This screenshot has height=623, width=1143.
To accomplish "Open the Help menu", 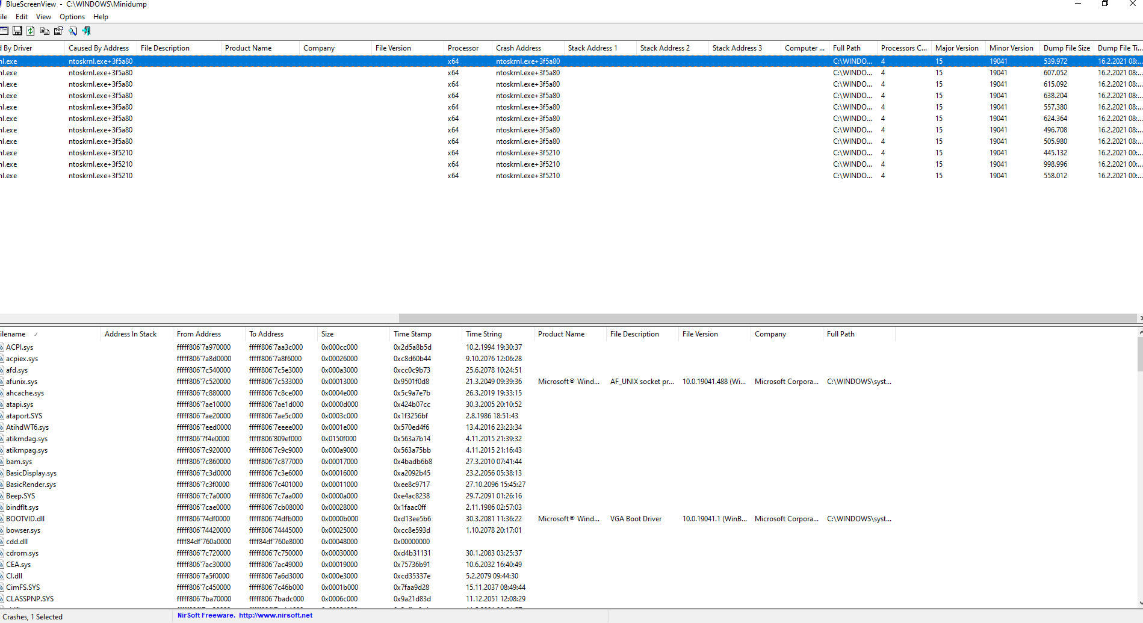I will (101, 17).
